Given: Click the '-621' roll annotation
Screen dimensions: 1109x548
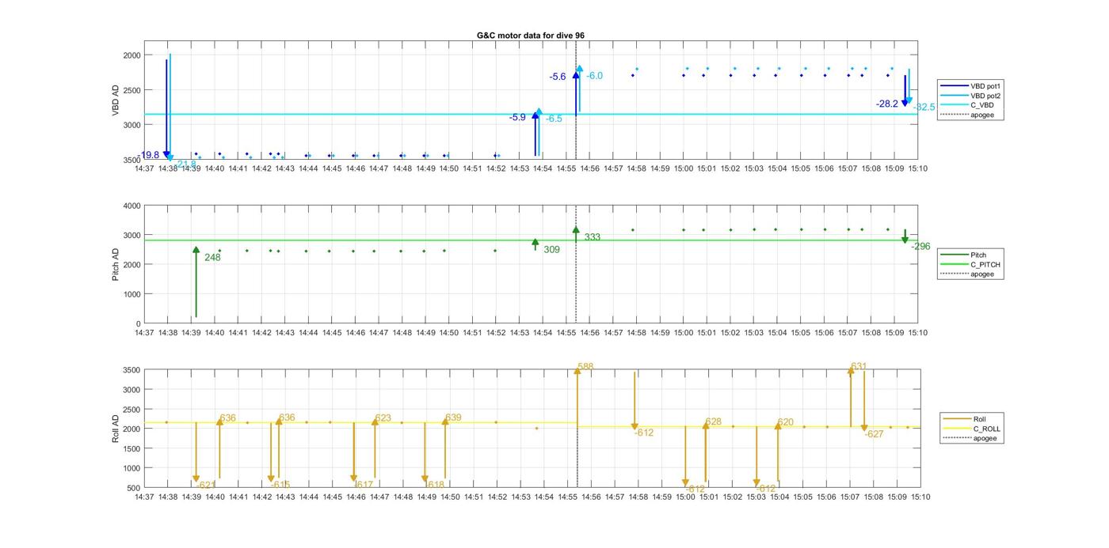Looking at the screenshot, I should coord(206,485).
